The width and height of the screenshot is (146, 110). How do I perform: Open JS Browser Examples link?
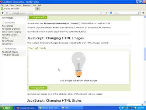11,32
